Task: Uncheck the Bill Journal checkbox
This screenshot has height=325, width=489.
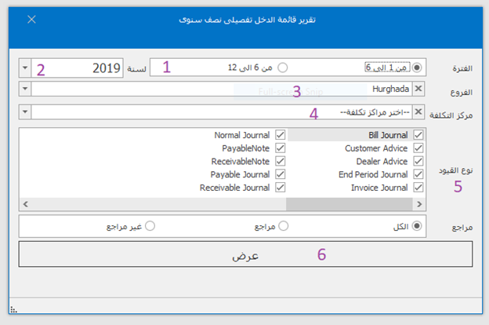Action: pyautogui.click(x=418, y=135)
